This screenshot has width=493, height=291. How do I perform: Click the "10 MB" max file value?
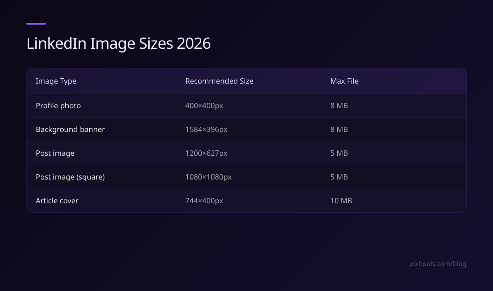pyautogui.click(x=341, y=201)
